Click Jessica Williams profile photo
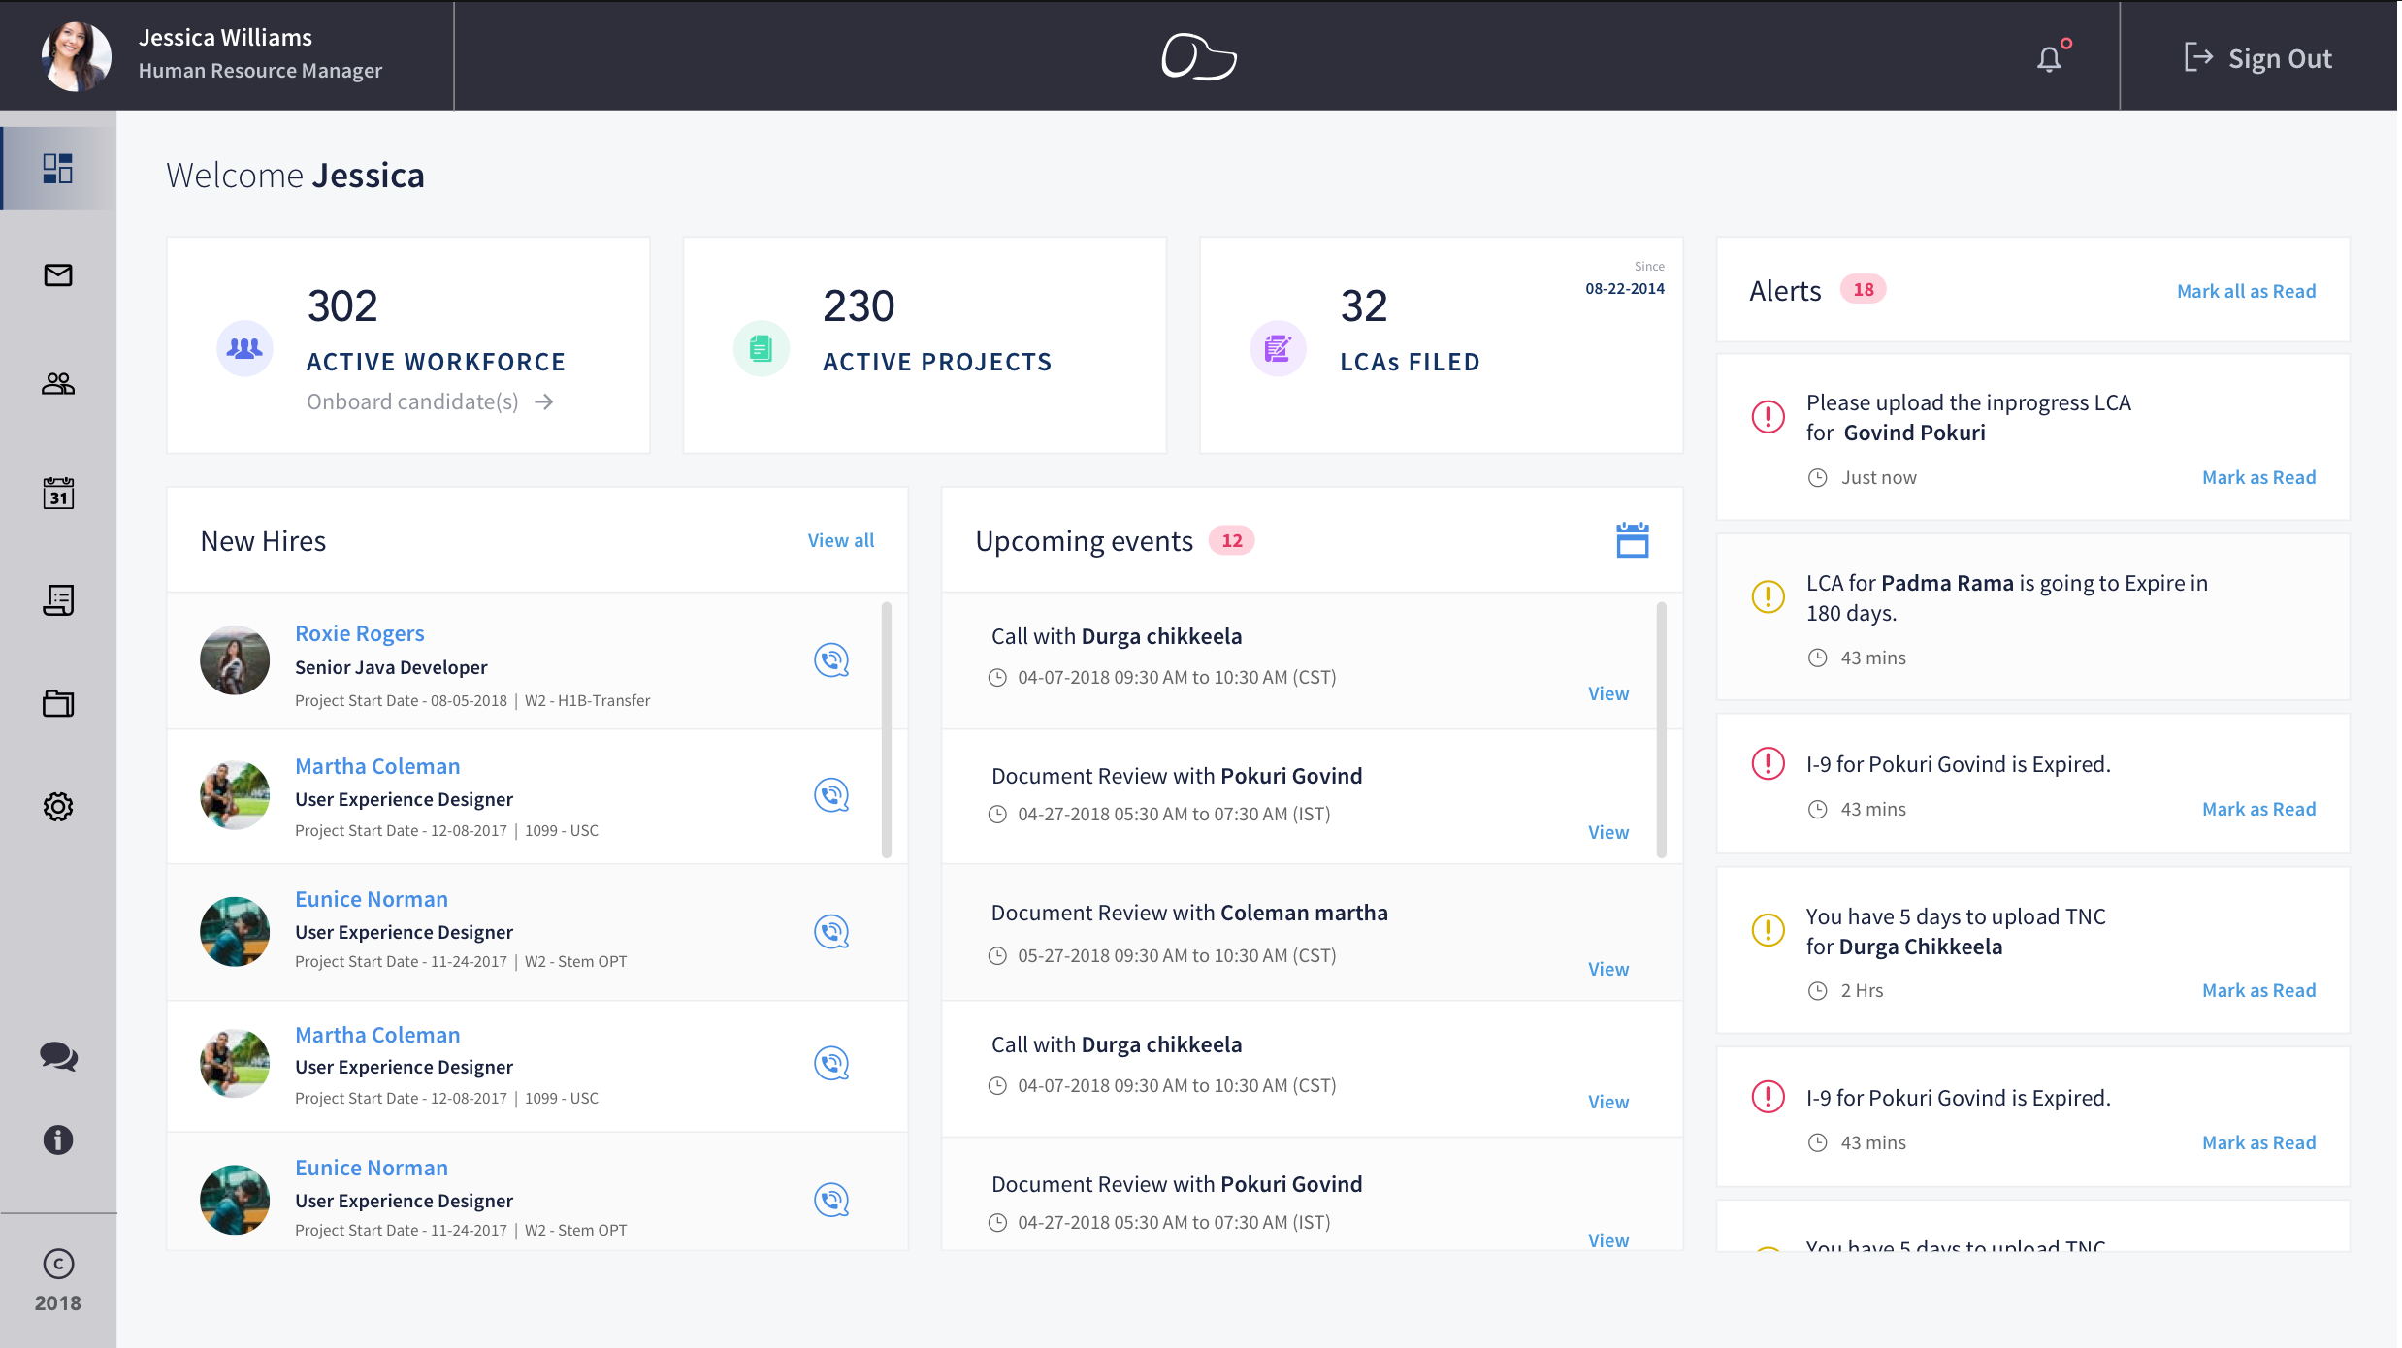 76,56
